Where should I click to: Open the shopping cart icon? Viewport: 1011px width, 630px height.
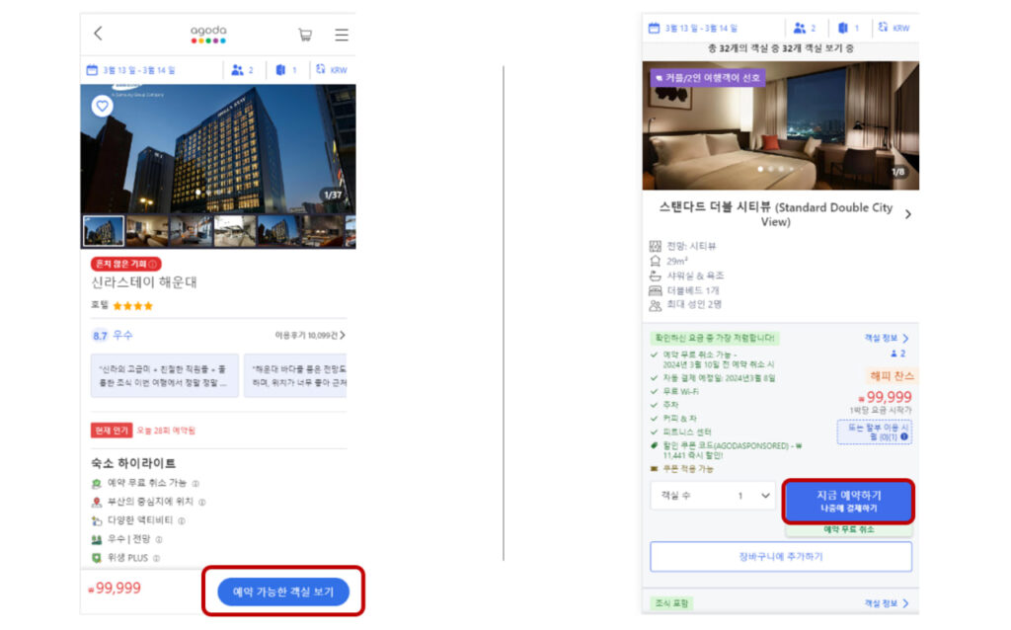point(305,35)
